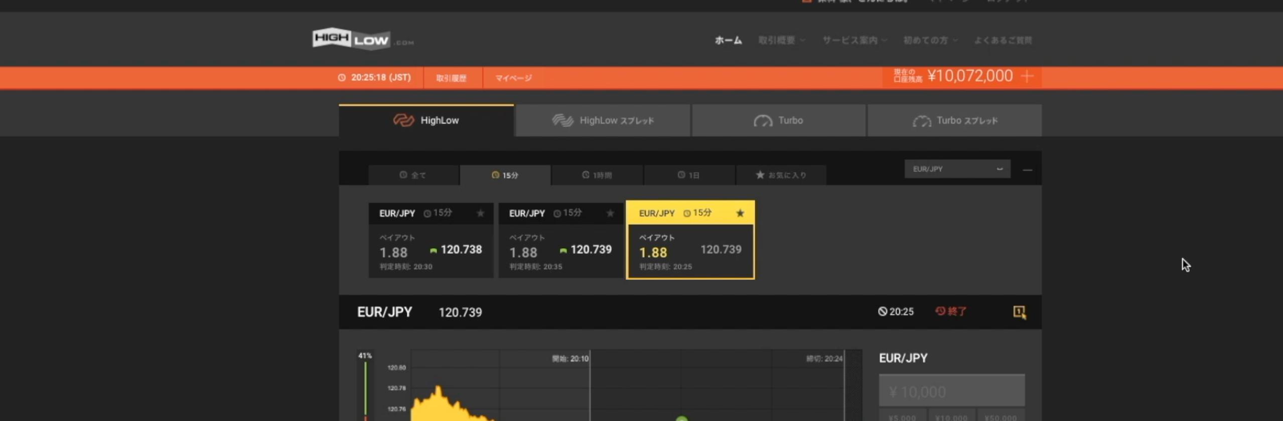Click the clock icon on 20:25 card

[x=687, y=214]
